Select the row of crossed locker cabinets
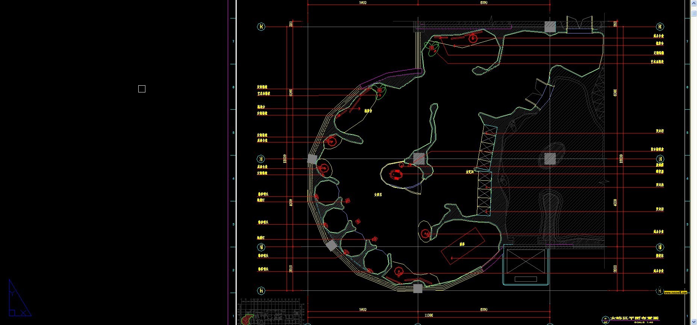The width and height of the screenshot is (697, 325). coord(487,170)
